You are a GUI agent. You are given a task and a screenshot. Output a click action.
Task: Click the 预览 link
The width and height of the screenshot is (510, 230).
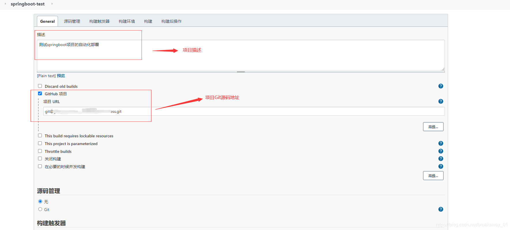(61, 76)
